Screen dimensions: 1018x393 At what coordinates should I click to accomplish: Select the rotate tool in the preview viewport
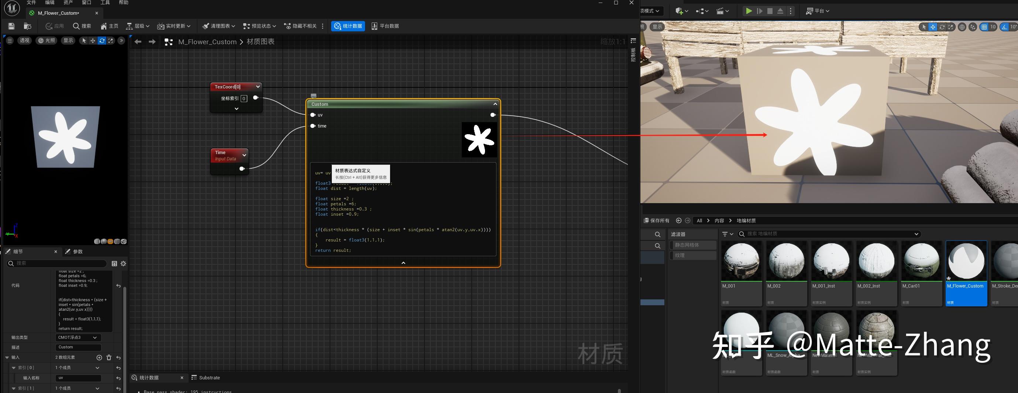click(102, 40)
